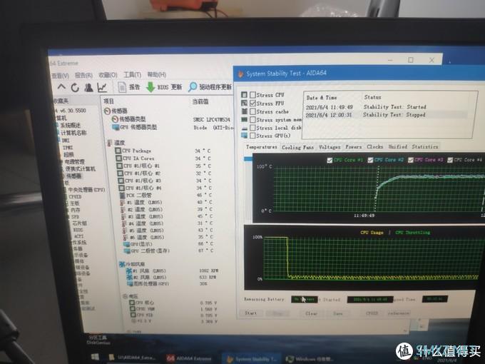This screenshot has width=485, height=364.
Task: Click the Stress FPU icon
Action: (245, 103)
